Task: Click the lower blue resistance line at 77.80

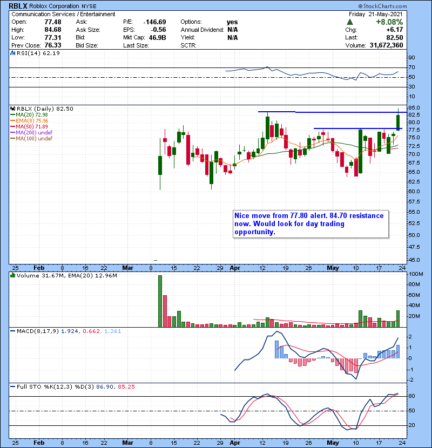Action: pyautogui.click(x=357, y=128)
